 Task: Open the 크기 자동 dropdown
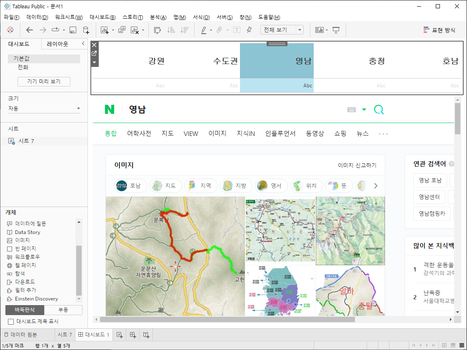tap(45, 108)
